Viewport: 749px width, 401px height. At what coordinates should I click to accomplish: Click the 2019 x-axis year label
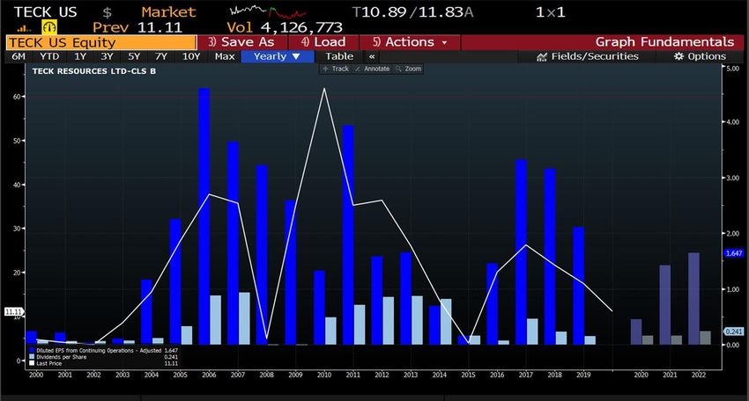tap(583, 375)
